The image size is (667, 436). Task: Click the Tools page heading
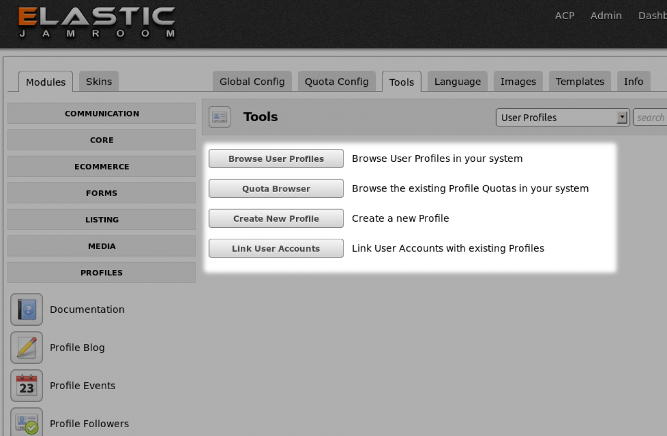pyautogui.click(x=261, y=117)
